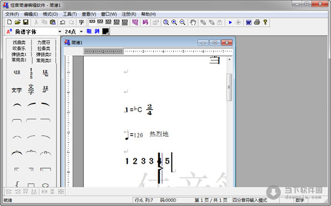
Task: Click the 热烈地 tempo text in the score
Action: click(159, 134)
